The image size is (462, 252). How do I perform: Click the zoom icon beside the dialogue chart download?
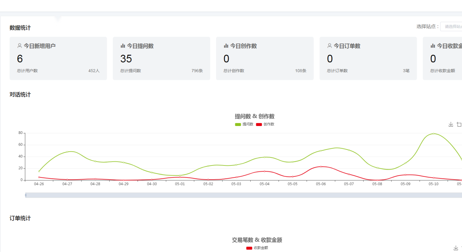[x=459, y=124]
